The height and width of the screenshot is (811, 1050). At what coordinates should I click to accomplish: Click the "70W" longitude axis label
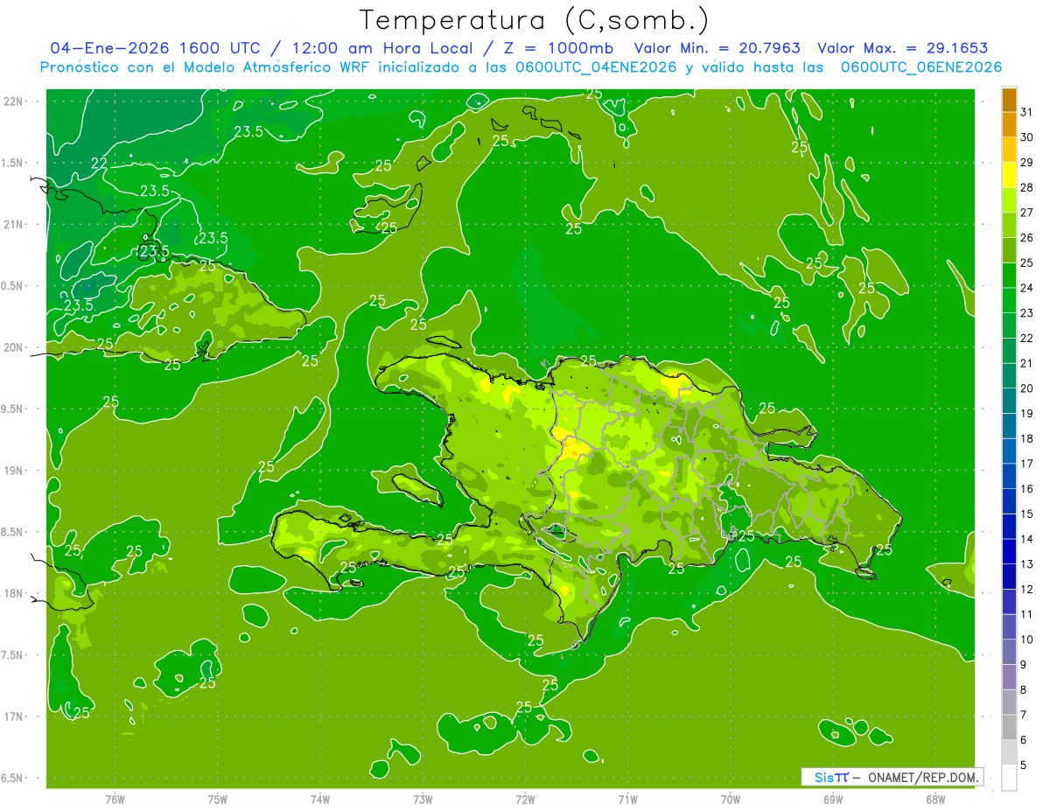730,799
